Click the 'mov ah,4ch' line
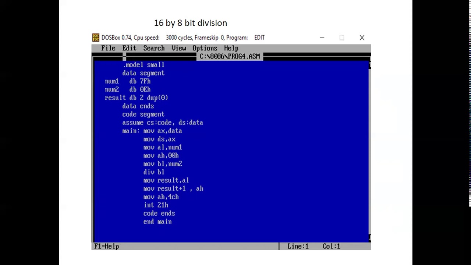This screenshot has height=265, width=471. pos(161,197)
